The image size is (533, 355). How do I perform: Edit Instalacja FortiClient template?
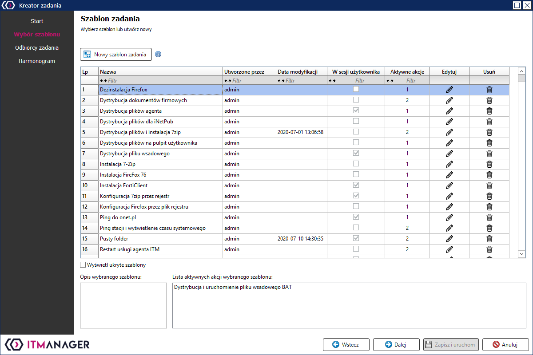449,185
